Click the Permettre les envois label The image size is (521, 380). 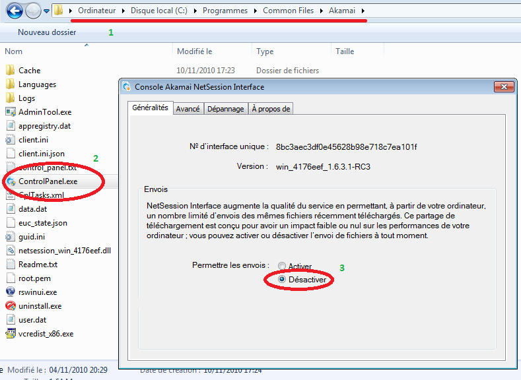(x=230, y=265)
